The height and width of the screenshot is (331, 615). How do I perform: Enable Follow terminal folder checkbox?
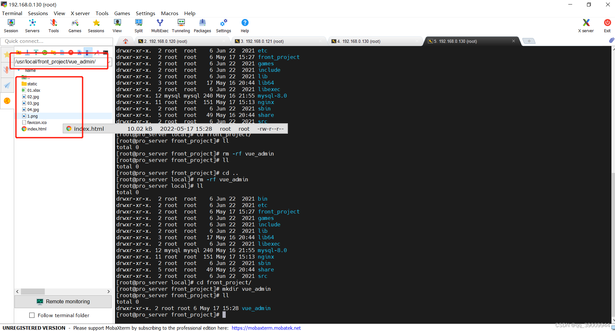[x=32, y=315]
